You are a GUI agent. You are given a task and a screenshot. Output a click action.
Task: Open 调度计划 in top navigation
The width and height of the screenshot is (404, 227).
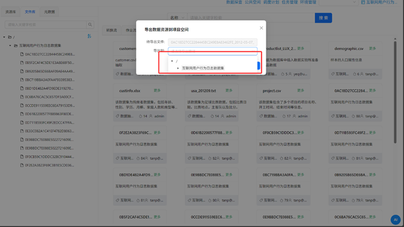[x=271, y=2]
